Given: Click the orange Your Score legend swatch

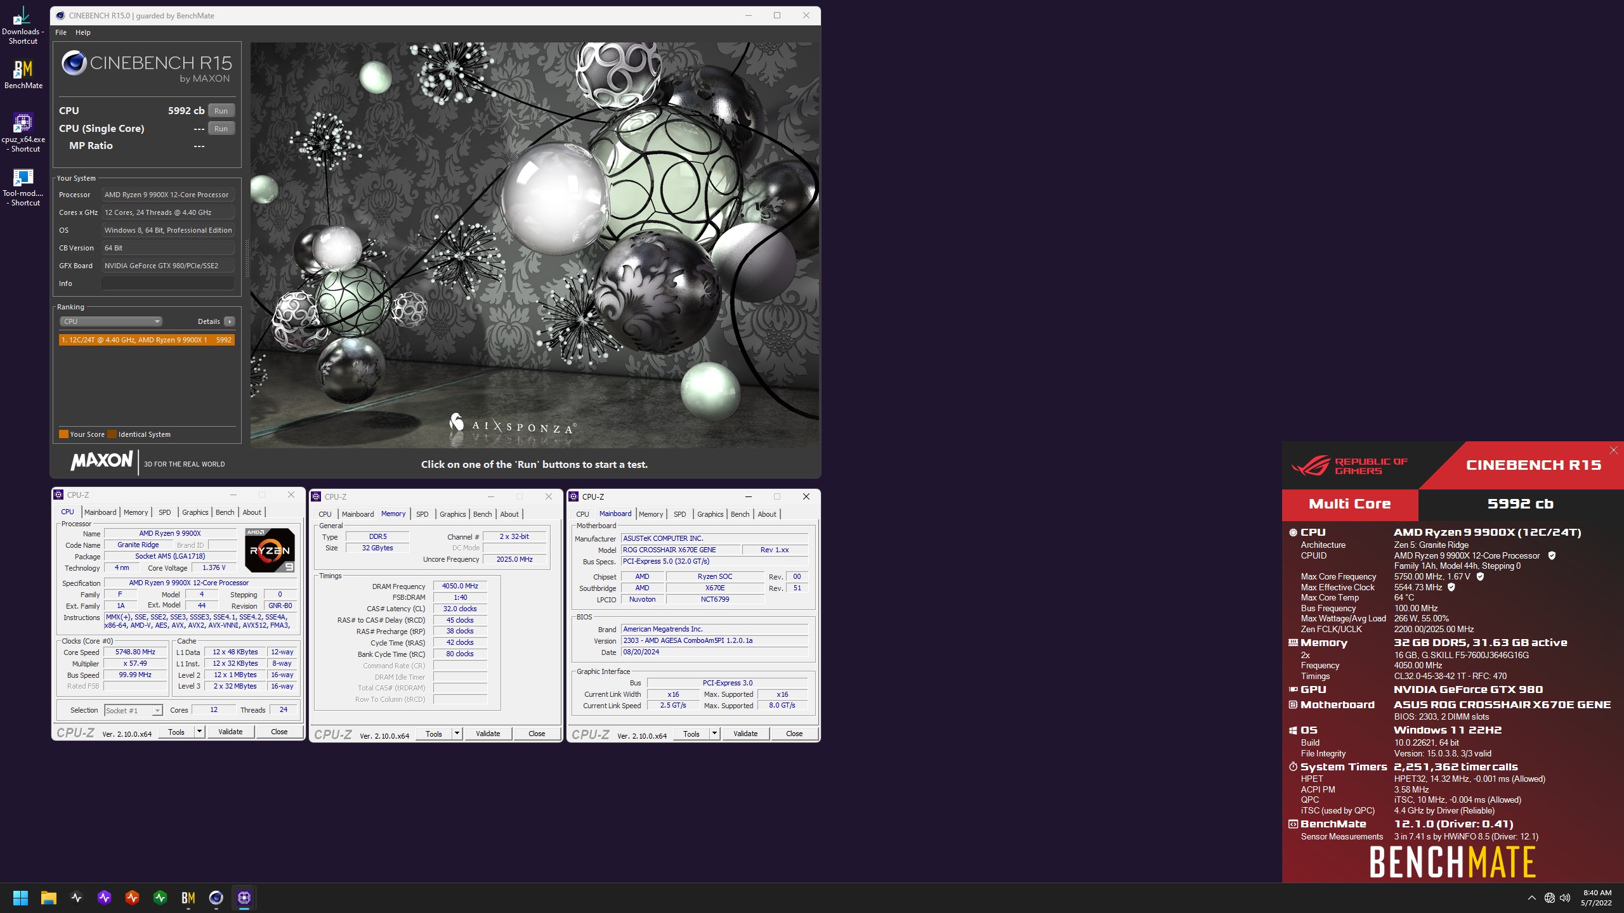Looking at the screenshot, I should pos(63,434).
